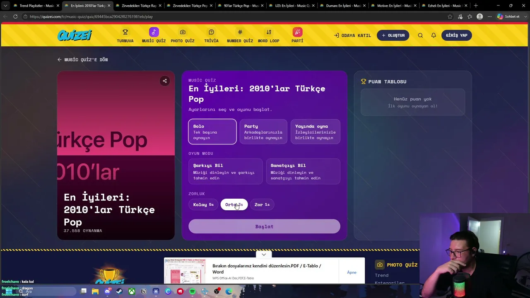
Task: Click the Apne button in the ad
Action: (352, 272)
